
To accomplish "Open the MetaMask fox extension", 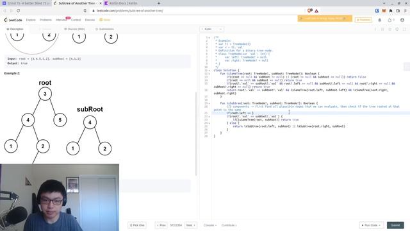I will [384, 11].
